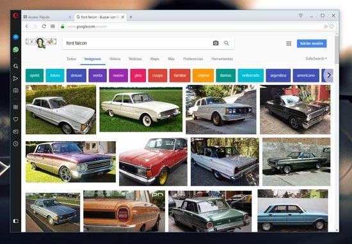Select the llantas filter chip
Screen dimensions: 352x244
coord(226,75)
